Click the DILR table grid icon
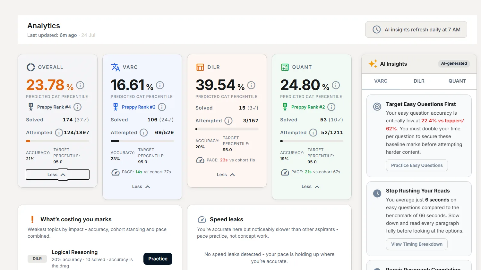481x270 pixels. click(200, 67)
